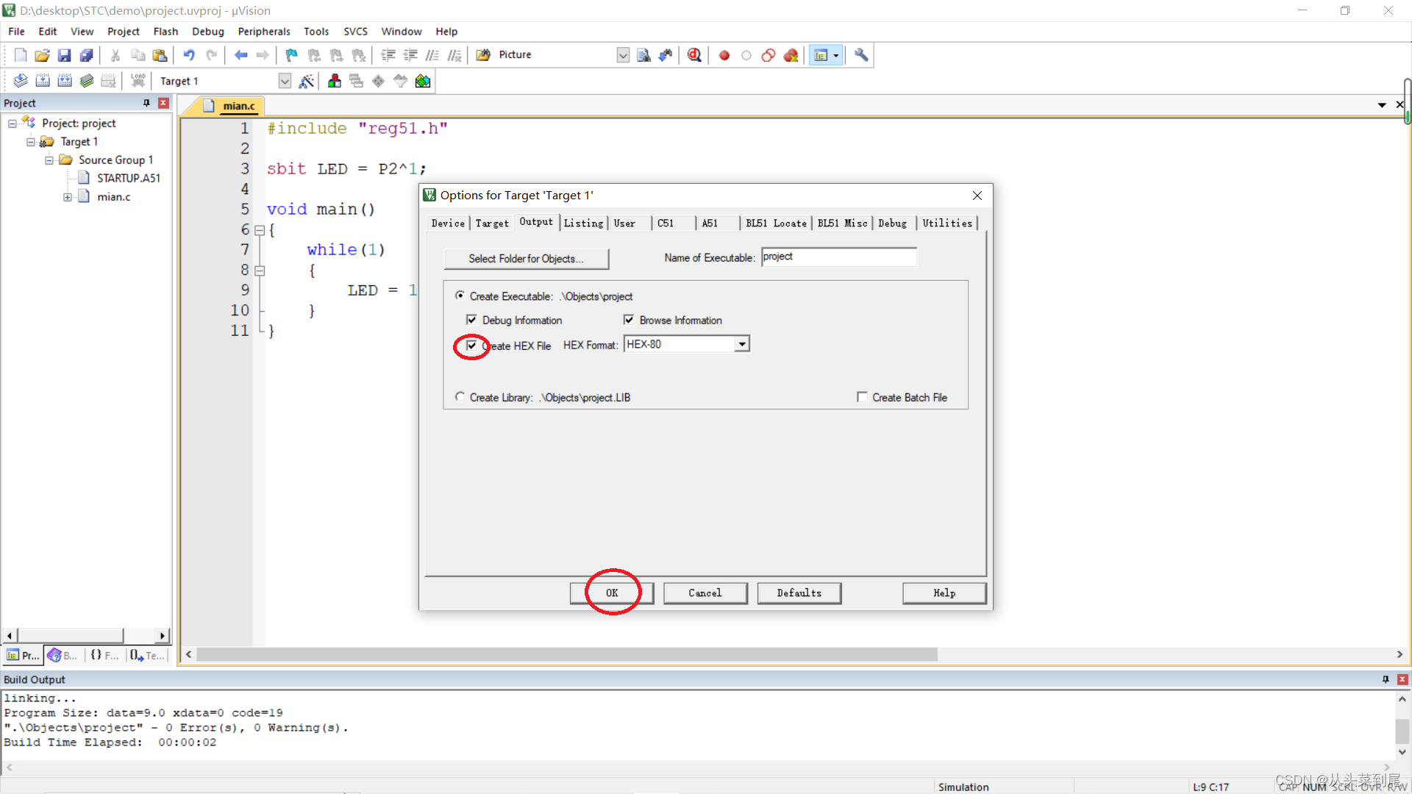Open the Flash menu
This screenshot has width=1412, height=794.
click(165, 32)
